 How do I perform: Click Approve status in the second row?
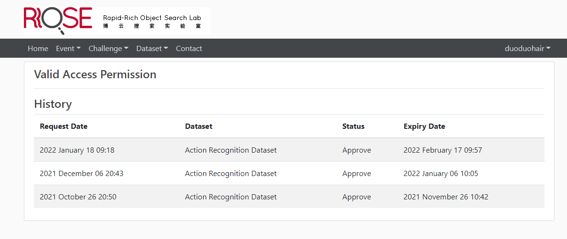point(356,174)
